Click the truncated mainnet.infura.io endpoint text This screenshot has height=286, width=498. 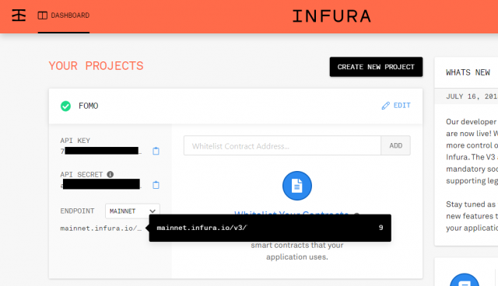101,228
